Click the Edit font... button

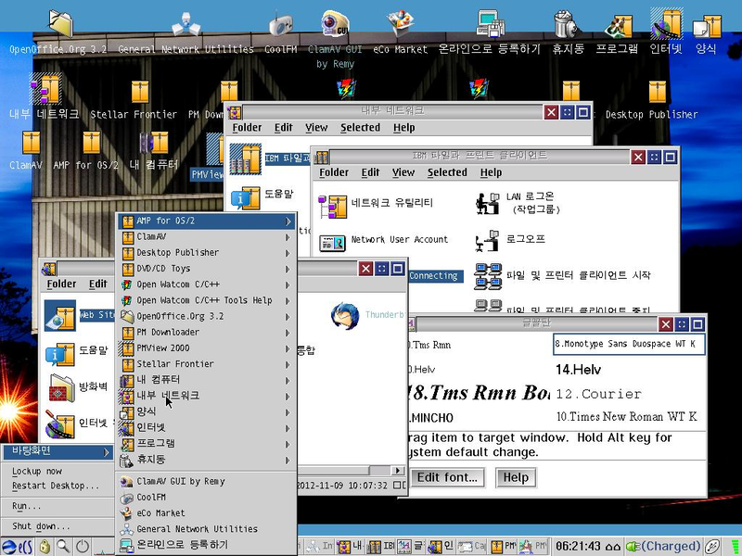pos(447,477)
